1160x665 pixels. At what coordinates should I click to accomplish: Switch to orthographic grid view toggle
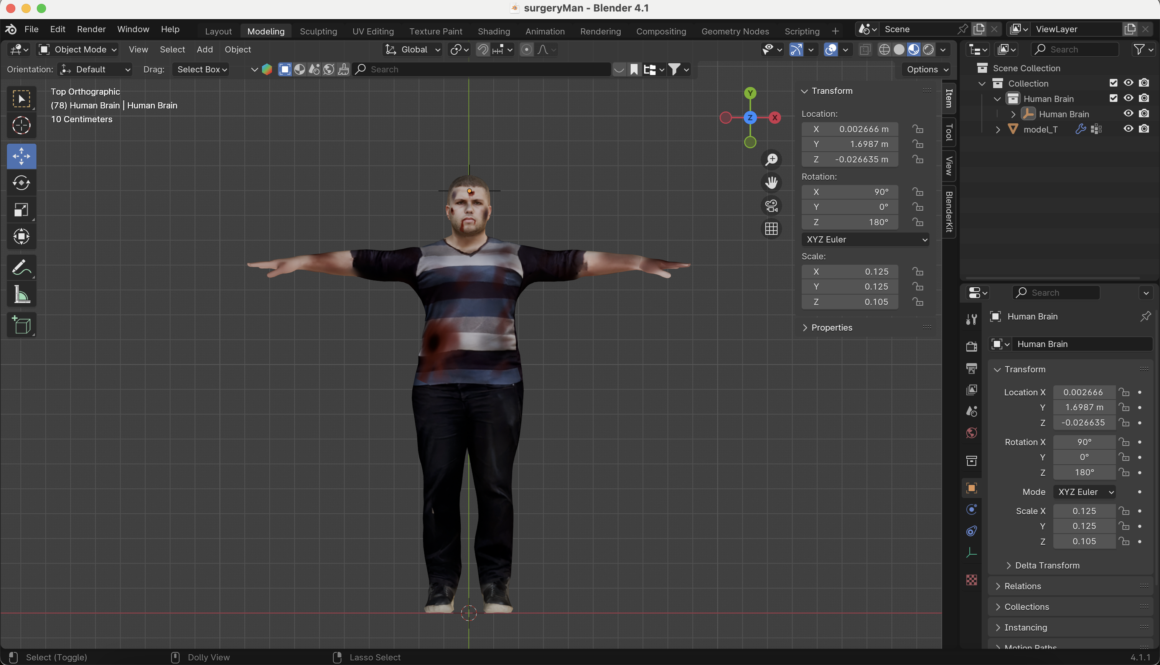[771, 229]
